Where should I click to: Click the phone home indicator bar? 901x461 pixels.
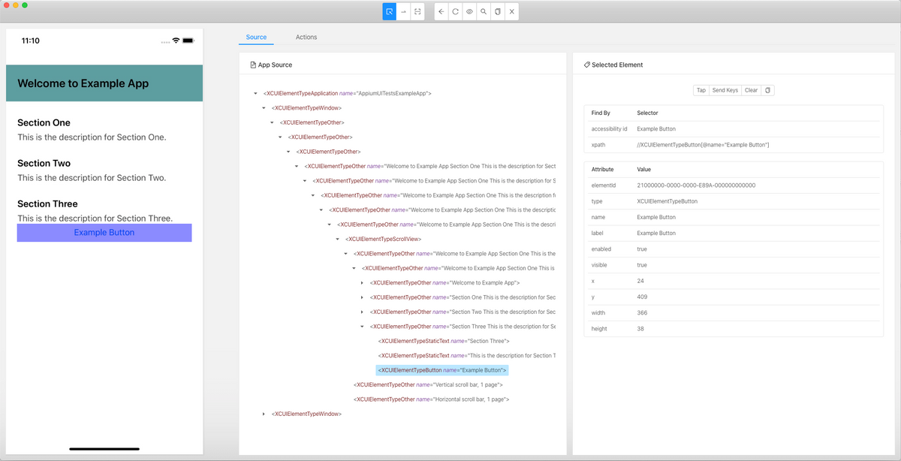104,449
